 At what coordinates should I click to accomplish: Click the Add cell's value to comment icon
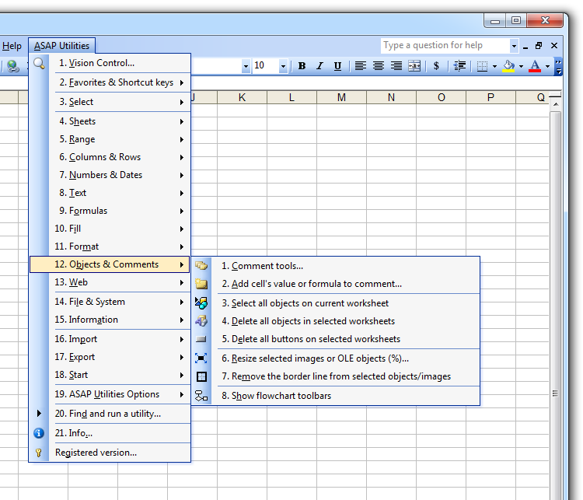(x=201, y=284)
